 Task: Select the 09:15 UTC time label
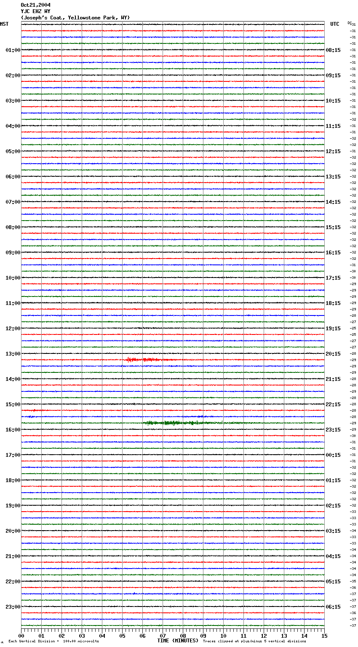coord(333,75)
